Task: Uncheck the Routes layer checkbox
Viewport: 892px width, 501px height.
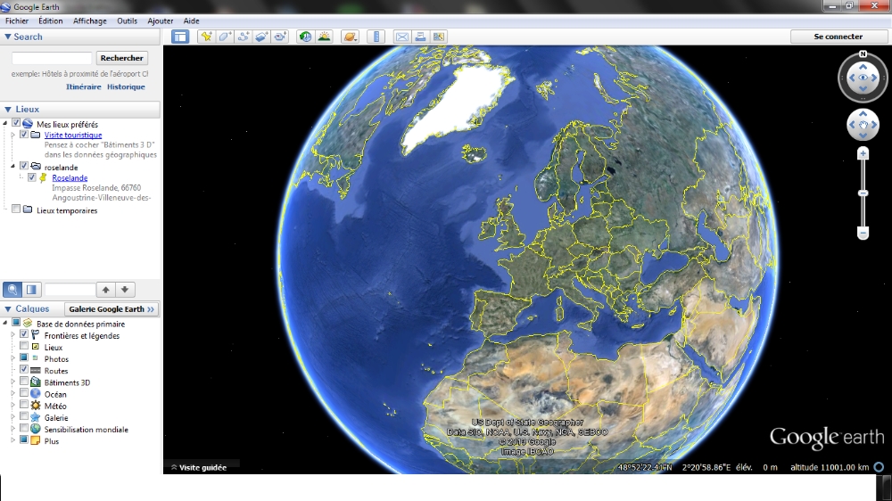Action: 24,370
